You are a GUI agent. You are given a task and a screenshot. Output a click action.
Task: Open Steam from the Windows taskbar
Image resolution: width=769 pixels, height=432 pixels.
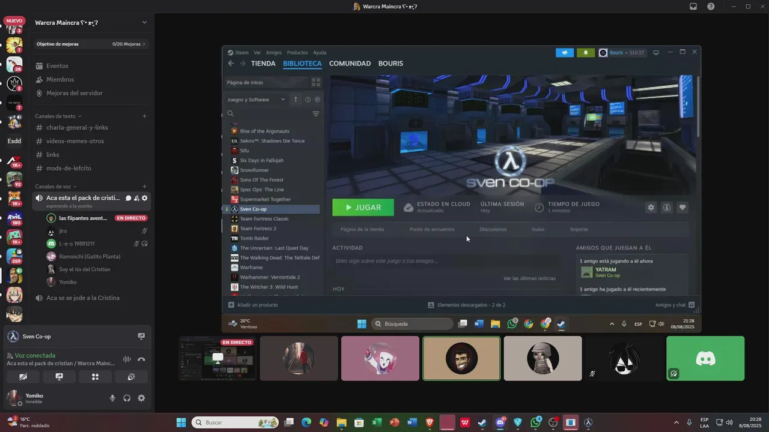pos(482,422)
